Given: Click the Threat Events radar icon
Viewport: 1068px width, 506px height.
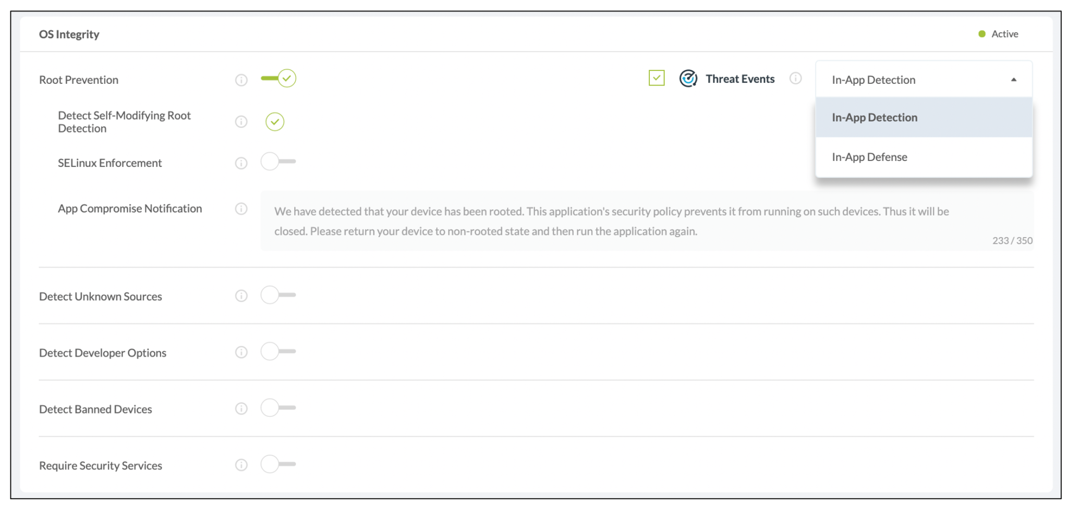Looking at the screenshot, I should pos(688,79).
